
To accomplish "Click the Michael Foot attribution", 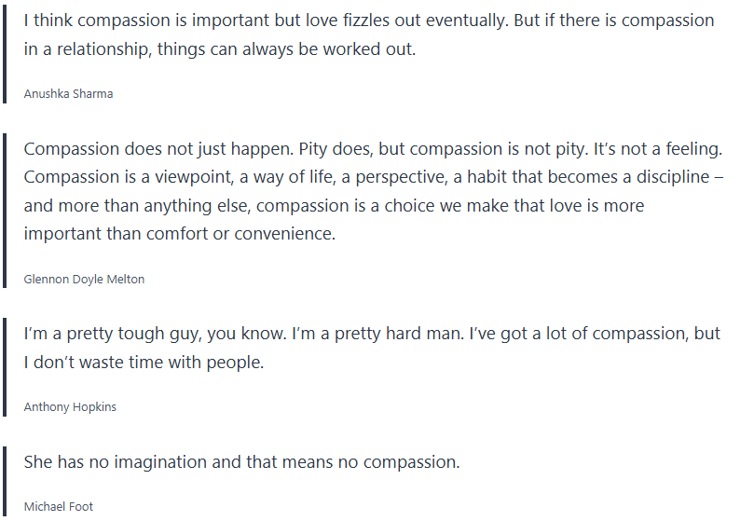I will point(59,506).
